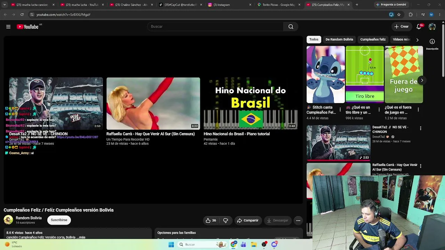Reload the page in the browser
Screen dimensions: 445x250
point(22,15)
